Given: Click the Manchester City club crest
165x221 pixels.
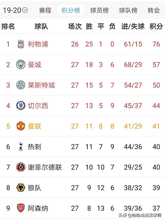Looking at the screenshot, I should click(21, 65).
